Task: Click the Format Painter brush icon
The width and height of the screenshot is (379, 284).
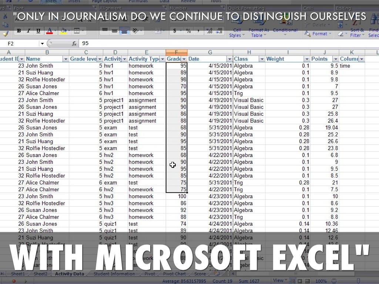Action: click(x=5, y=34)
